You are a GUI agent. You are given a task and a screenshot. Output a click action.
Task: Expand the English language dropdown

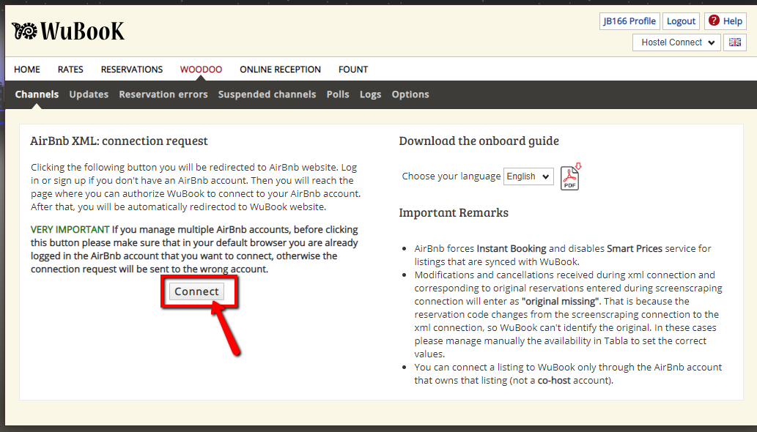[528, 176]
